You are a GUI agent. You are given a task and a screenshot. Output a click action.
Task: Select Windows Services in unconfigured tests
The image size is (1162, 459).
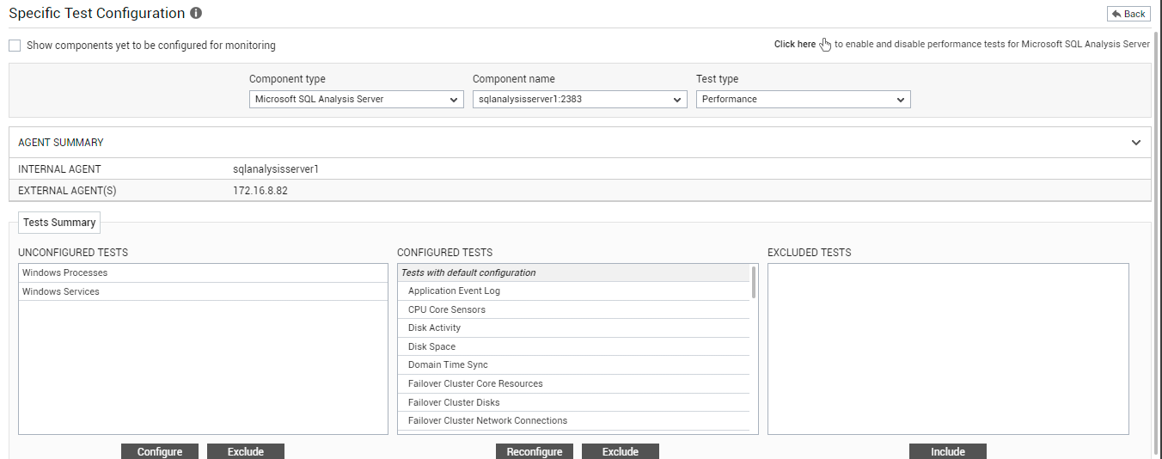pyautogui.click(x=204, y=292)
